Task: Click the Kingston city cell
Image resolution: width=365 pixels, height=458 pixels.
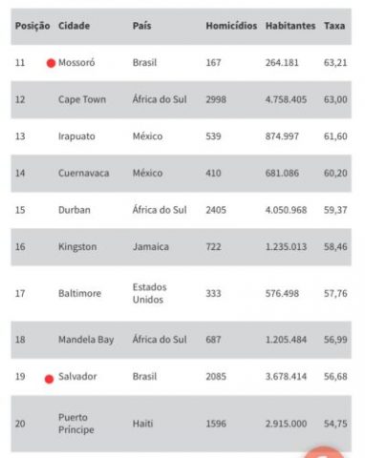Action: pyautogui.click(x=77, y=247)
